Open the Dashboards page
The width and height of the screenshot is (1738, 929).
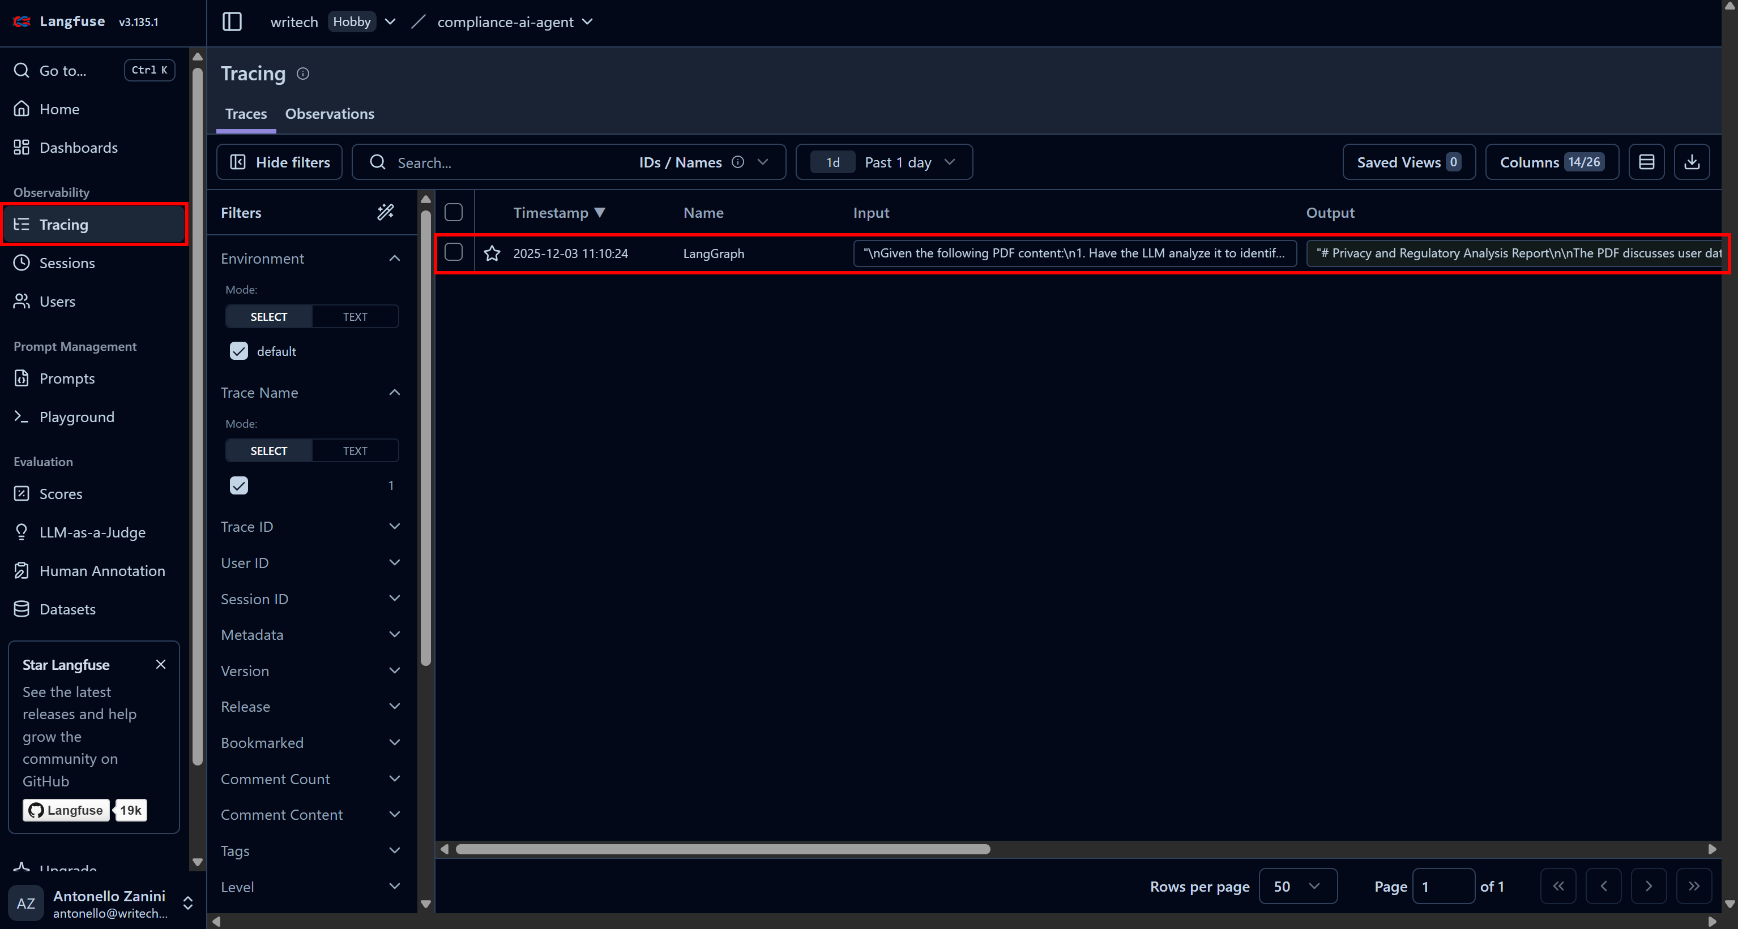click(78, 147)
